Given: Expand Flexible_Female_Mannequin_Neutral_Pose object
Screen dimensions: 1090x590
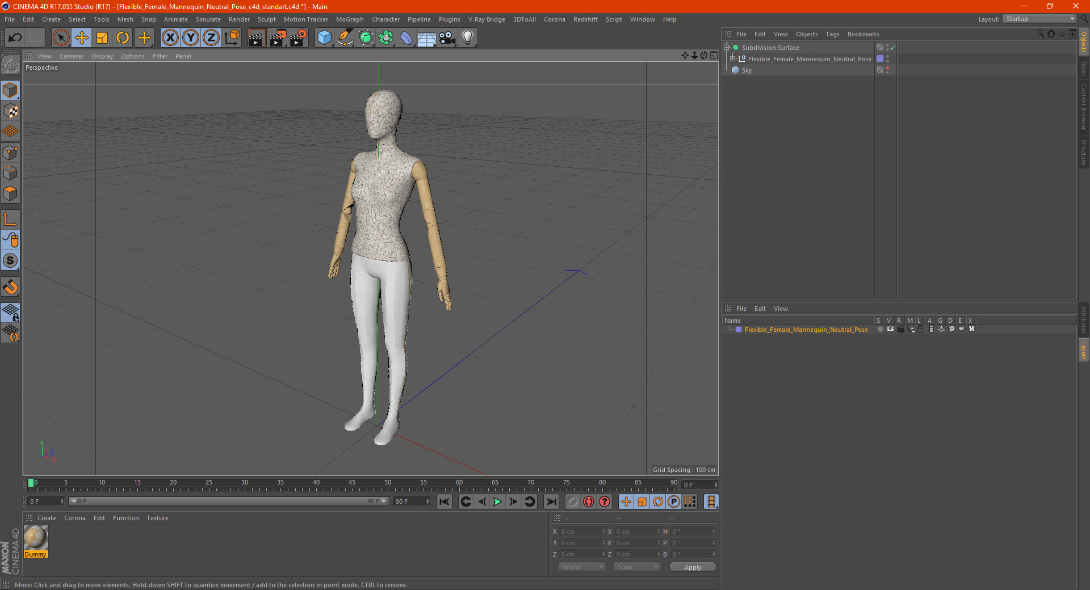Looking at the screenshot, I should pos(733,59).
